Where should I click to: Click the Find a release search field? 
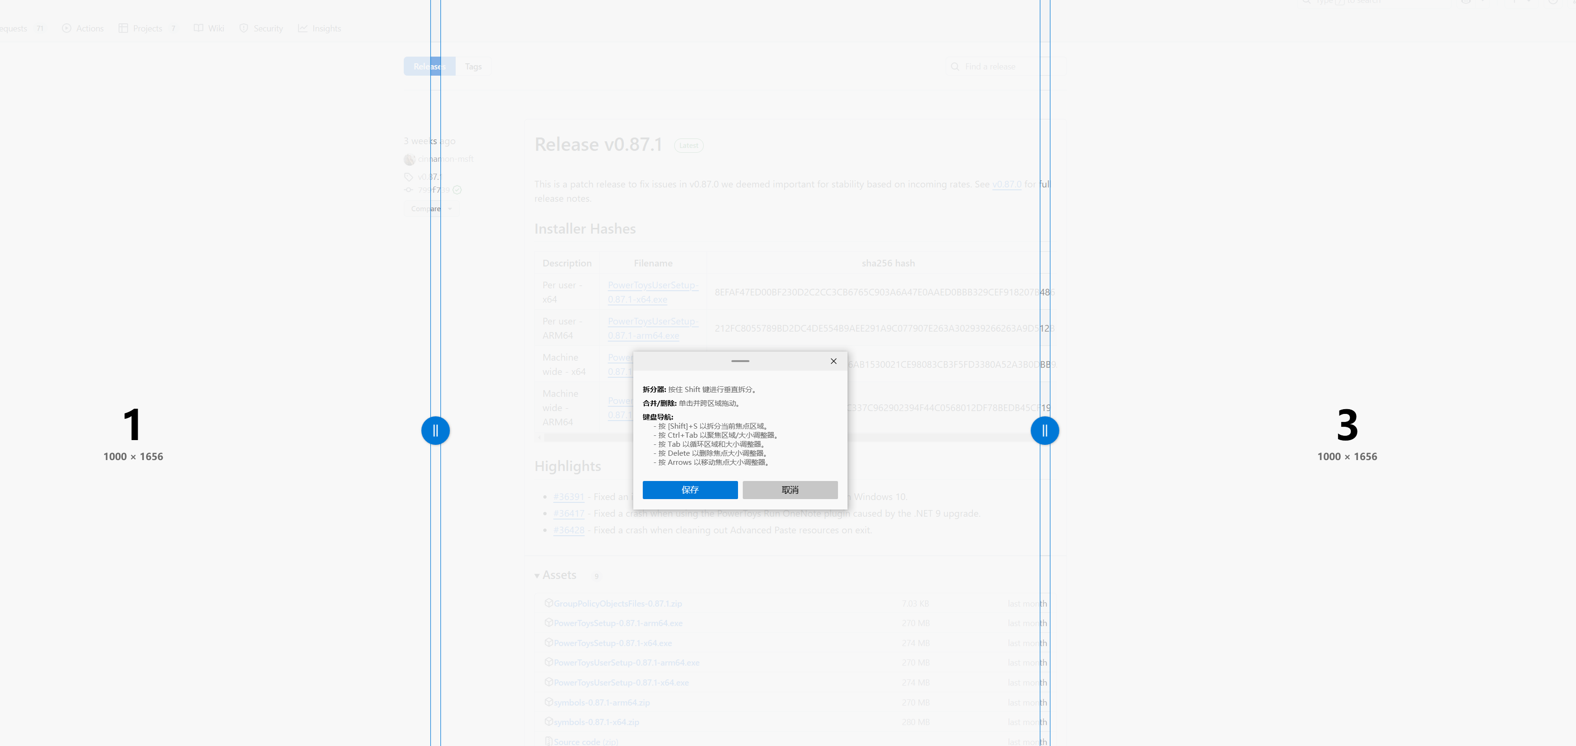tap(1003, 66)
